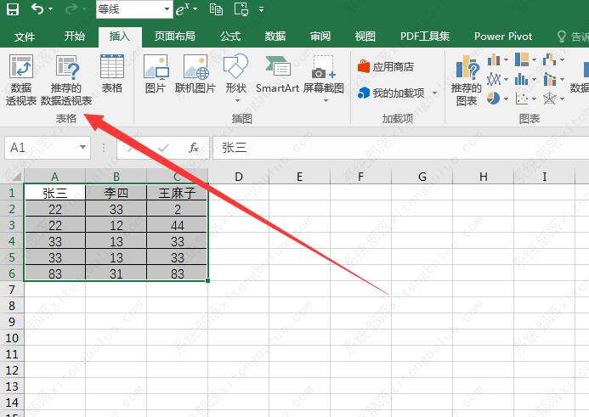Open 应用商店 add-in store
The image size is (589, 417).
pyautogui.click(x=385, y=67)
